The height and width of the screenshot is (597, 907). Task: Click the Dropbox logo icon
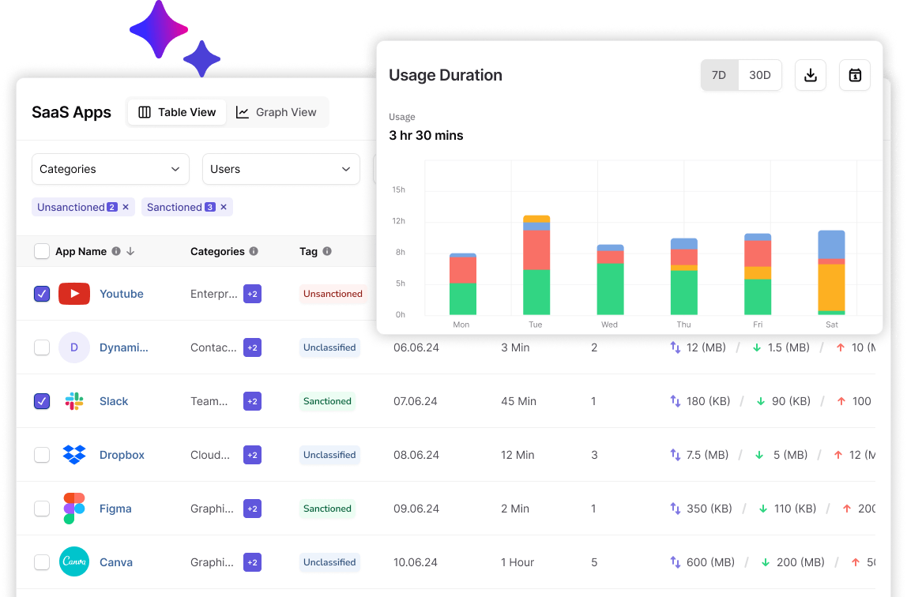click(74, 455)
